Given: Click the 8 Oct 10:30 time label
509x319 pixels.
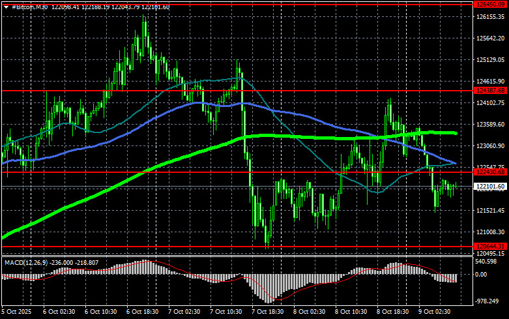Looking at the screenshot, I should tap(351, 312).
